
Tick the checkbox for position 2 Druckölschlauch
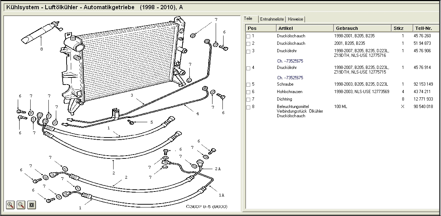pos(248,43)
